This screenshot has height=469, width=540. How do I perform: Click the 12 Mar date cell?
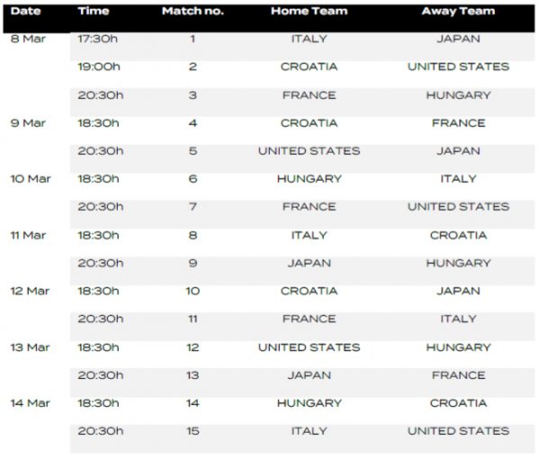click(x=30, y=291)
